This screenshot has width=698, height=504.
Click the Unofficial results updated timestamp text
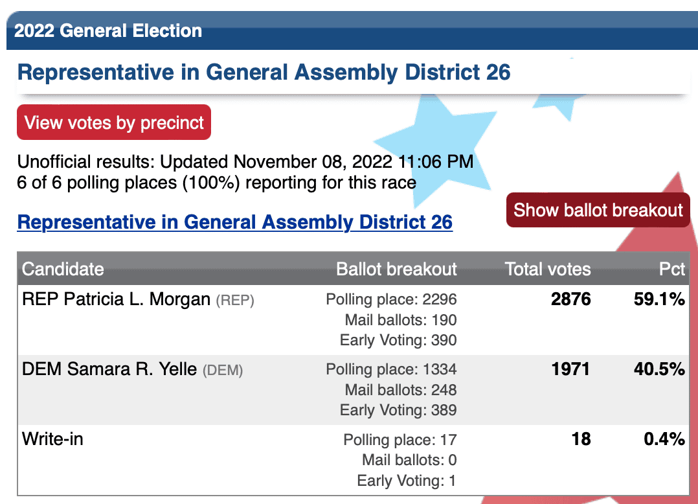[x=245, y=161]
